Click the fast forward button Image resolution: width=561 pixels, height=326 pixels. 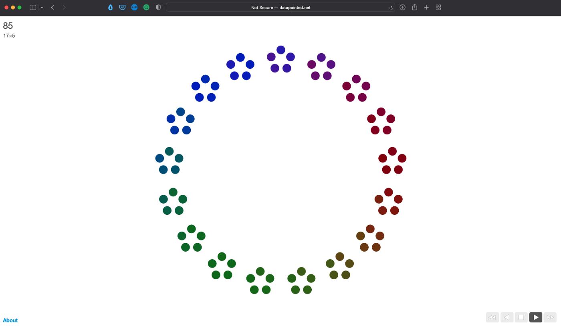point(550,317)
